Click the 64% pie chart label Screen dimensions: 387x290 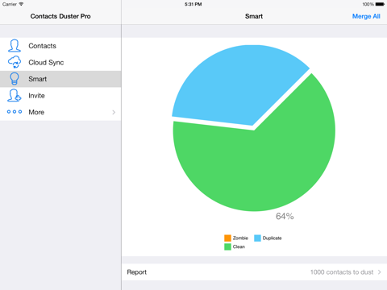pos(285,216)
